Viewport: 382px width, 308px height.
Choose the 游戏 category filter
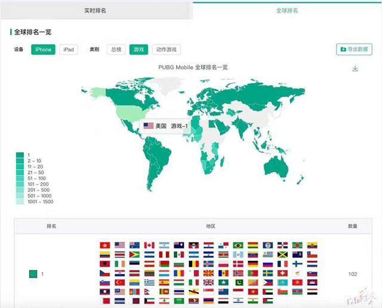[x=138, y=49]
